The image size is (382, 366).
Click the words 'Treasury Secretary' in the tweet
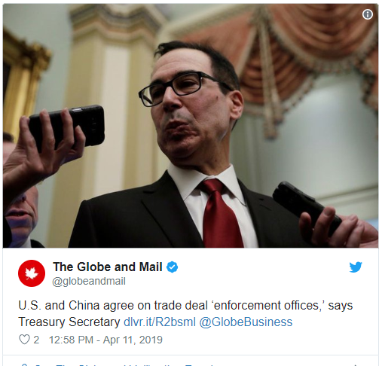(69, 322)
